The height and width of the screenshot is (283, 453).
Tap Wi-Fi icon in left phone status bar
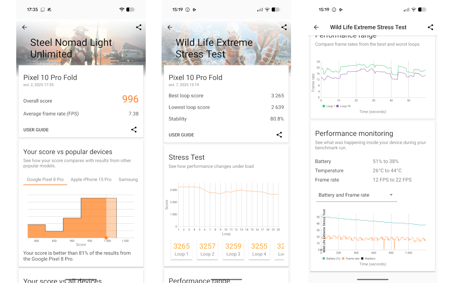pyautogui.click(x=122, y=9)
